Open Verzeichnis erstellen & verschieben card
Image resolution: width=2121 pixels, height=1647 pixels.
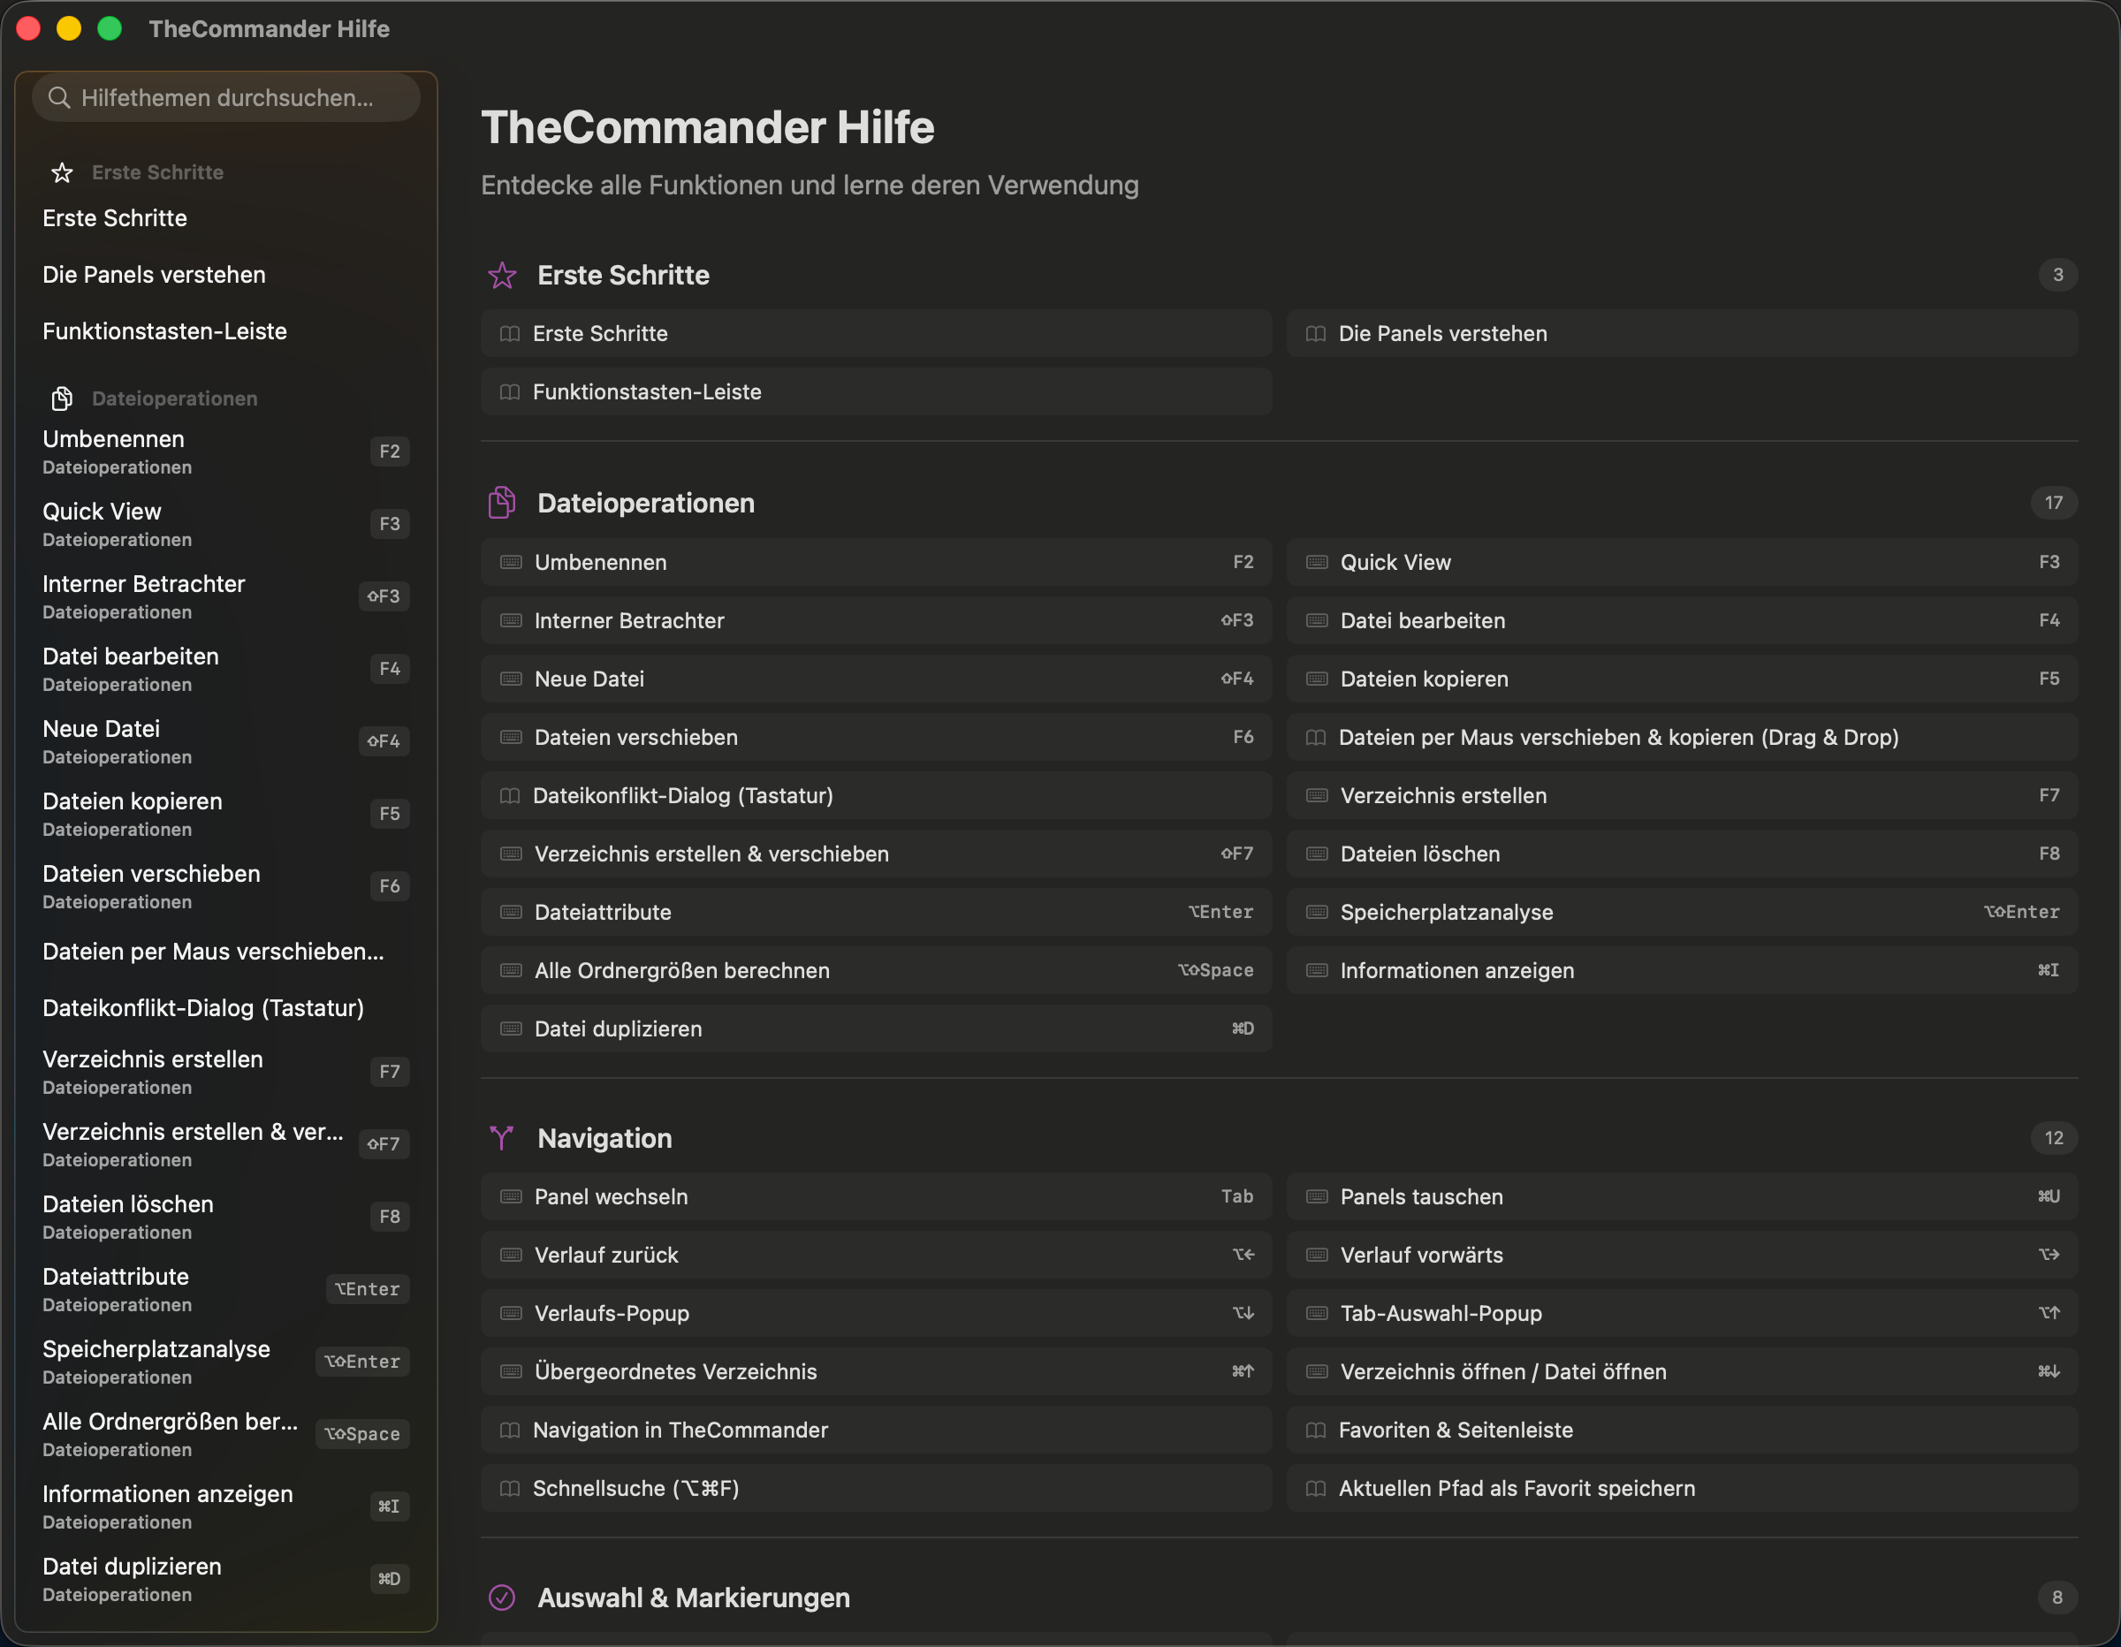click(876, 854)
